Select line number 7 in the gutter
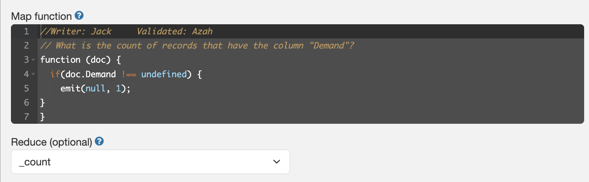This screenshot has width=589, height=182. click(x=26, y=117)
